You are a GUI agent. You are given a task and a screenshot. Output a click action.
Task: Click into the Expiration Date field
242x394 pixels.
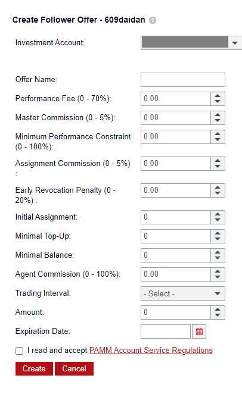[166, 332]
